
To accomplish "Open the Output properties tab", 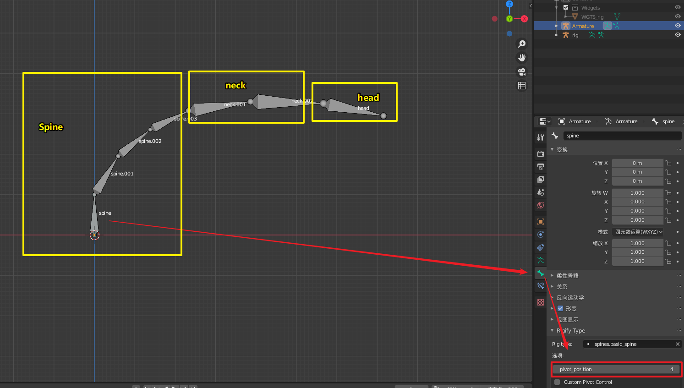I will (x=541, y=166).
